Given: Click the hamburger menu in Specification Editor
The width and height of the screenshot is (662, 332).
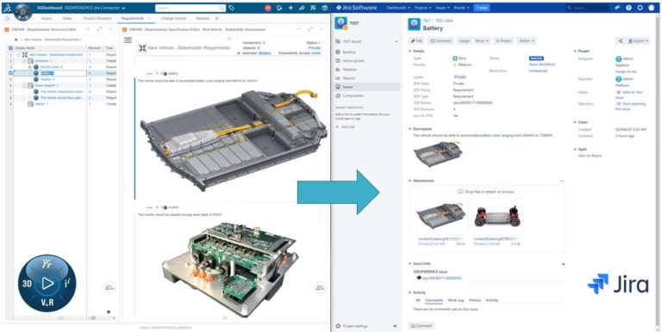Looking at the screenshot, I should coord(128,40).
